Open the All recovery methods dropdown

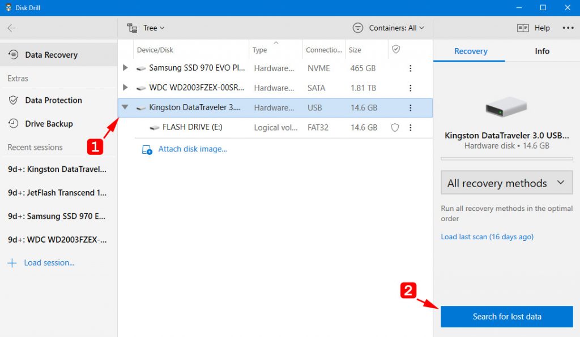[x=506, y=183]
